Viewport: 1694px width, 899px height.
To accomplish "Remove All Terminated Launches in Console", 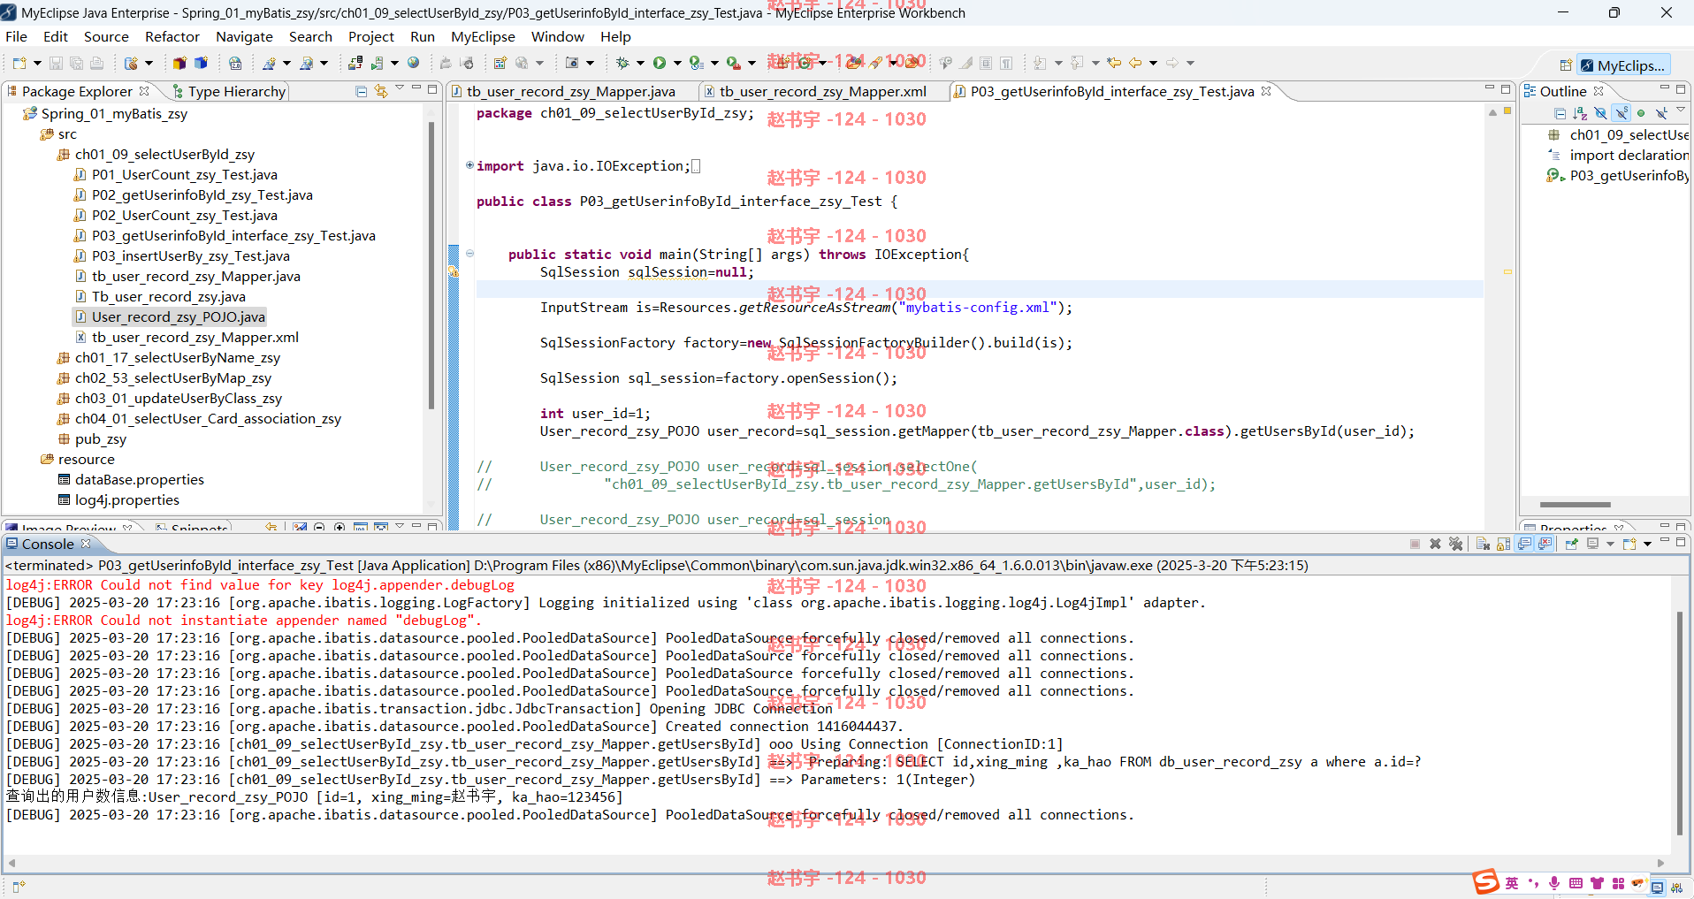I will tap(1456, 544).
